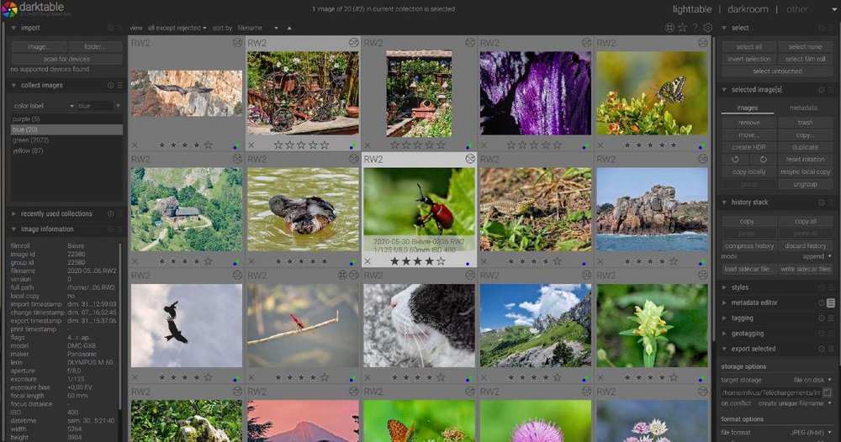Set the fourth star on the beetle image
The image size is (841, 442).
(430, 262)
